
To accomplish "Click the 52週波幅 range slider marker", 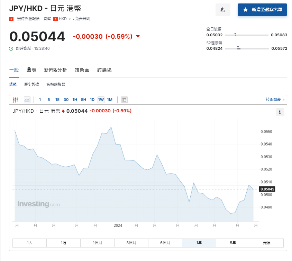I will click(x=238, y=47).
